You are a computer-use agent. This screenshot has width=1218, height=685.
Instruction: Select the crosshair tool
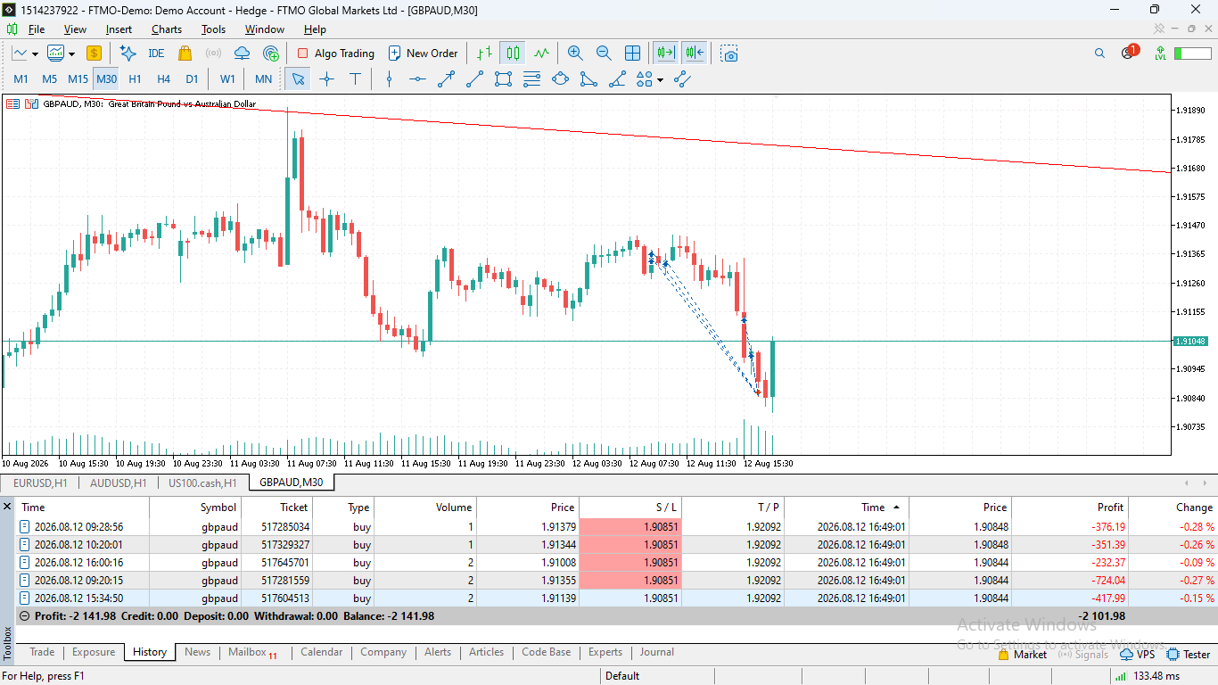click(326, 79)
